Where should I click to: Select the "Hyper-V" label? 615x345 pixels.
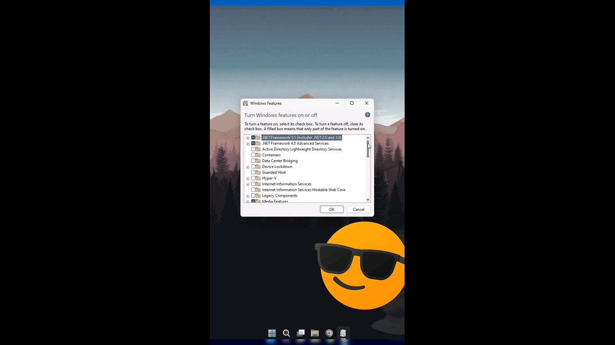269,178
